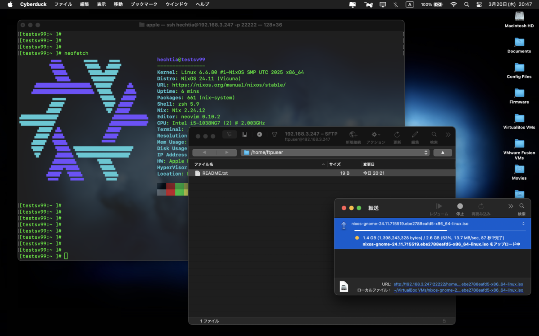
Task: Click レジューム (resume) in Transfers
Action: pyautogui.click(x=439, y=209)
